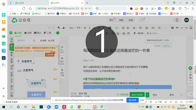
Task: Go to the browser home page
Action: [30, 9]
